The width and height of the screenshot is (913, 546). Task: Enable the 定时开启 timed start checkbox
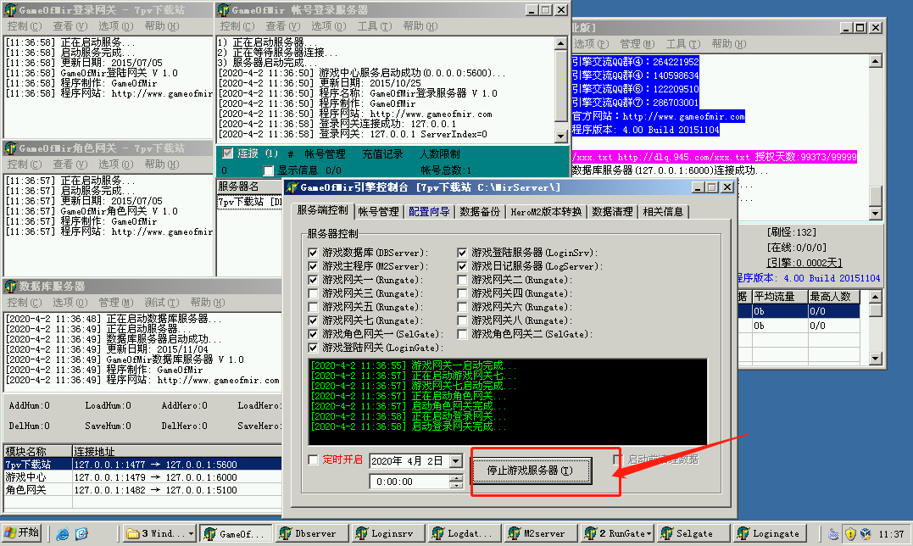(x=314, y=460)
